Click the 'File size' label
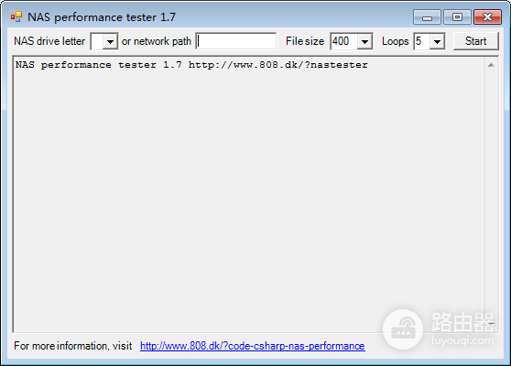This screenshot has height=366, width=511. (305, 41)
